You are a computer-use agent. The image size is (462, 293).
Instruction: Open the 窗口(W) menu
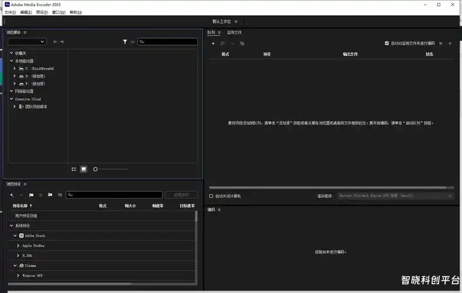click(x=59, y=12)
